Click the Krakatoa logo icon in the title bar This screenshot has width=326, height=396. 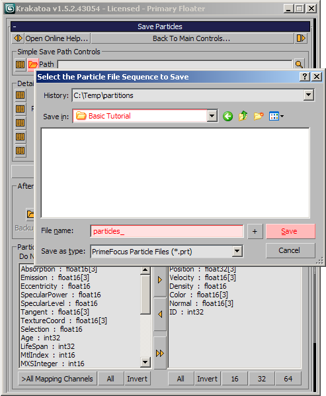pyautogui.click(x=10, y=9)
